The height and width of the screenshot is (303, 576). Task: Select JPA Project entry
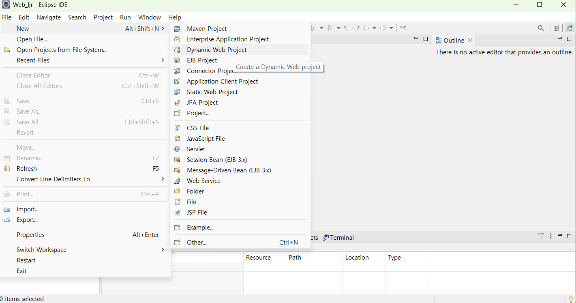(x=240, y=102)
